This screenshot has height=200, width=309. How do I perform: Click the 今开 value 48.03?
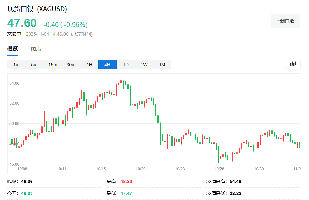[27, 193]
